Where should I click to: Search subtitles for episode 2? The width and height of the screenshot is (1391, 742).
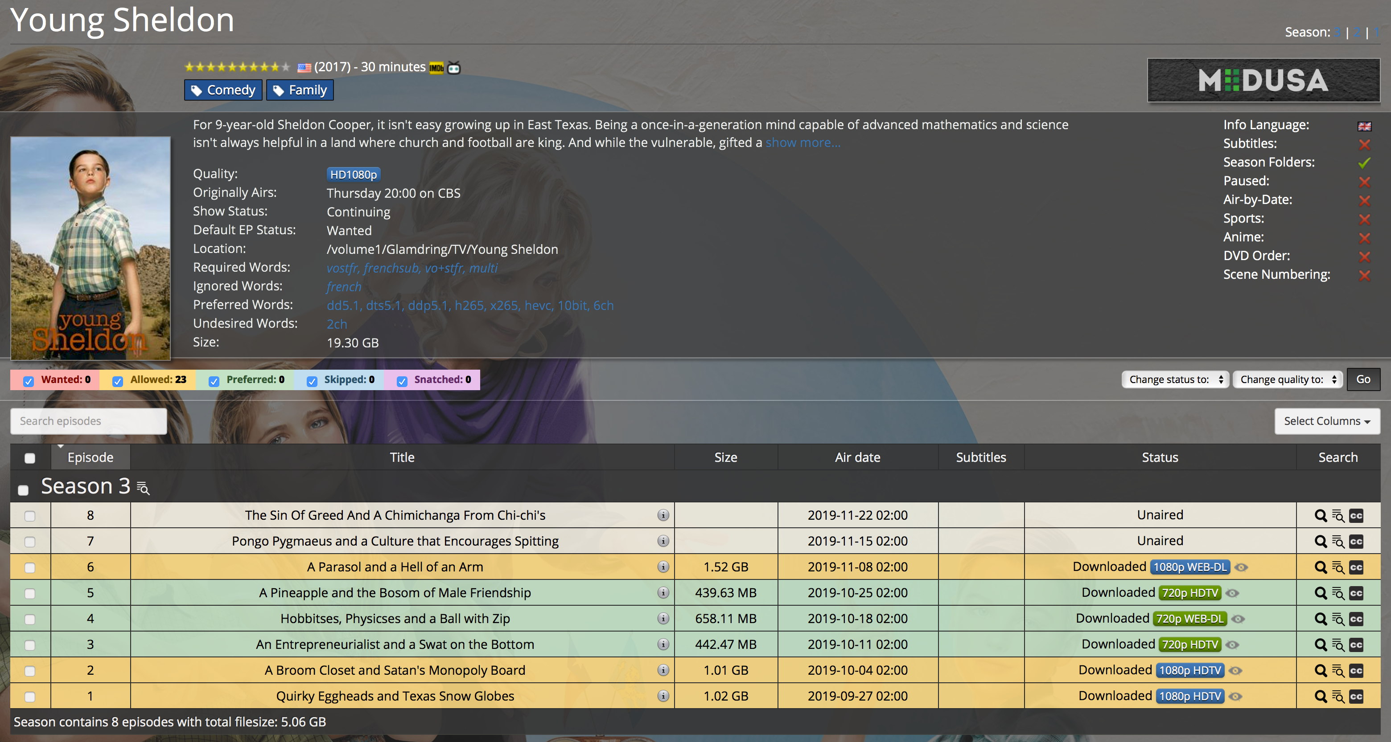(x=1356, y=671)
